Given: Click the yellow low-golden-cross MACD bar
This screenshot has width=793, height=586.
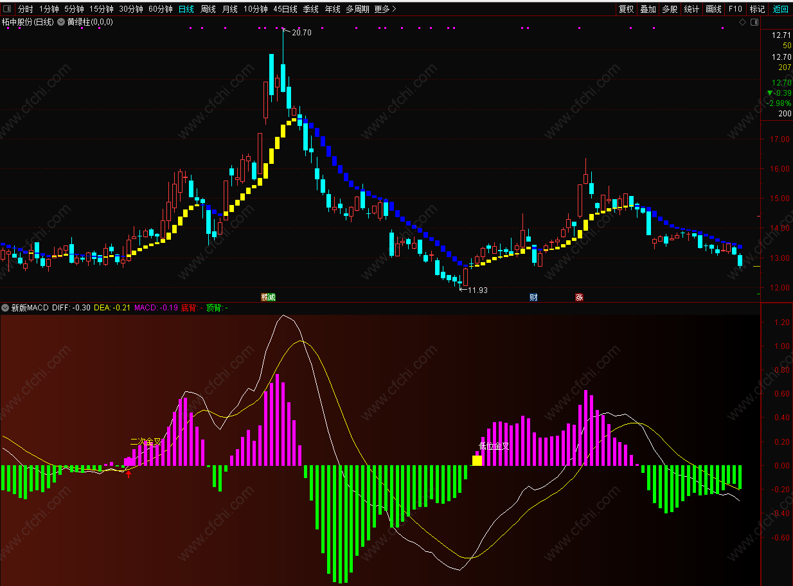Looking at the screenshot, I should [x=477, y=460].
